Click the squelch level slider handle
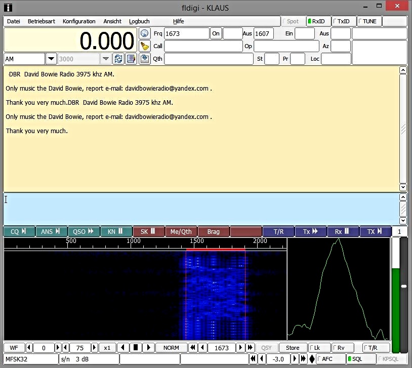Image resolution: width=412 pixels, height=368 pixels. (x=404, y=286)
